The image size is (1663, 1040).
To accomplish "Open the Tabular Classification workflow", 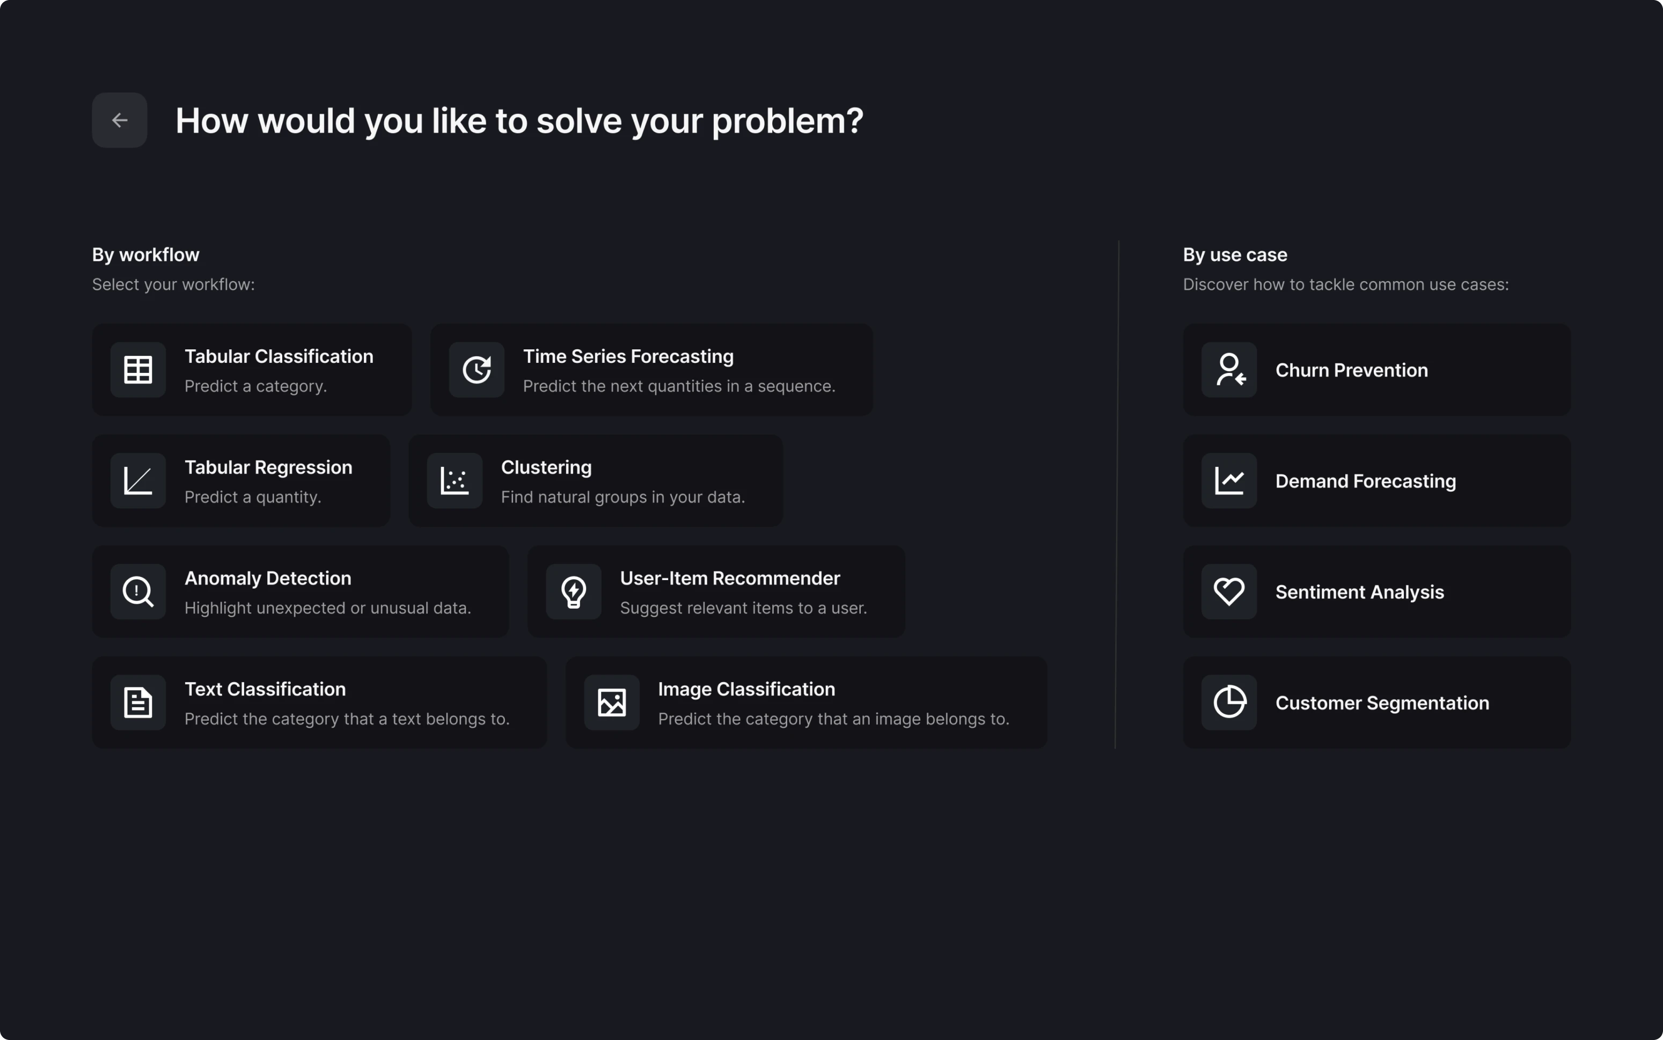I will [252, 369].
